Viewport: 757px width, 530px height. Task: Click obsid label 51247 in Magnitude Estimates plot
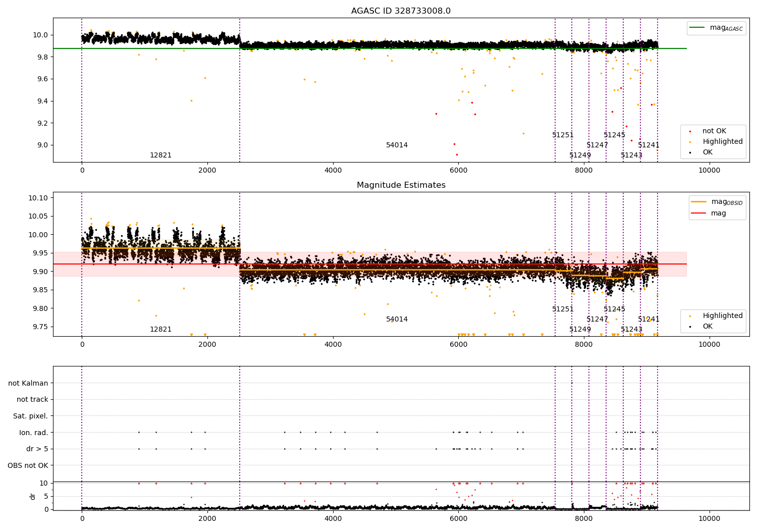(x=597, y=320)
